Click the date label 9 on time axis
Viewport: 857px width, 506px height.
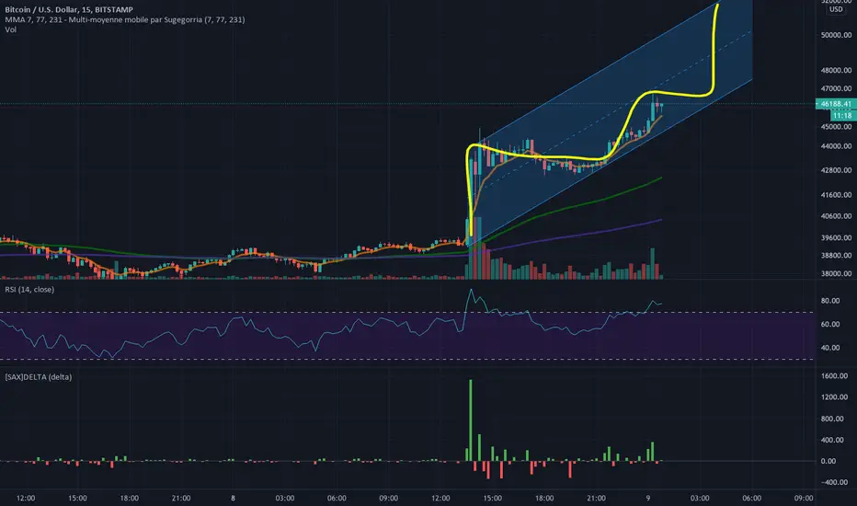coord(647,499)
